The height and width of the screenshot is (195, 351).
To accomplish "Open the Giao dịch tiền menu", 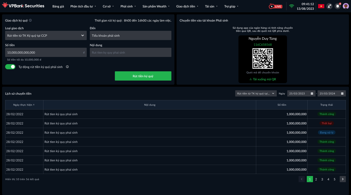I will 187,6.
